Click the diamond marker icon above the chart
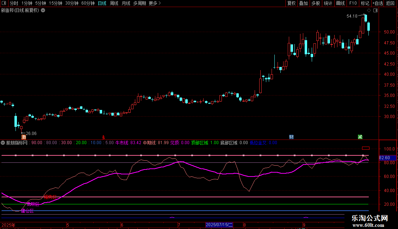The width and height of the screenshot is (398, 229). coord(369,11)
